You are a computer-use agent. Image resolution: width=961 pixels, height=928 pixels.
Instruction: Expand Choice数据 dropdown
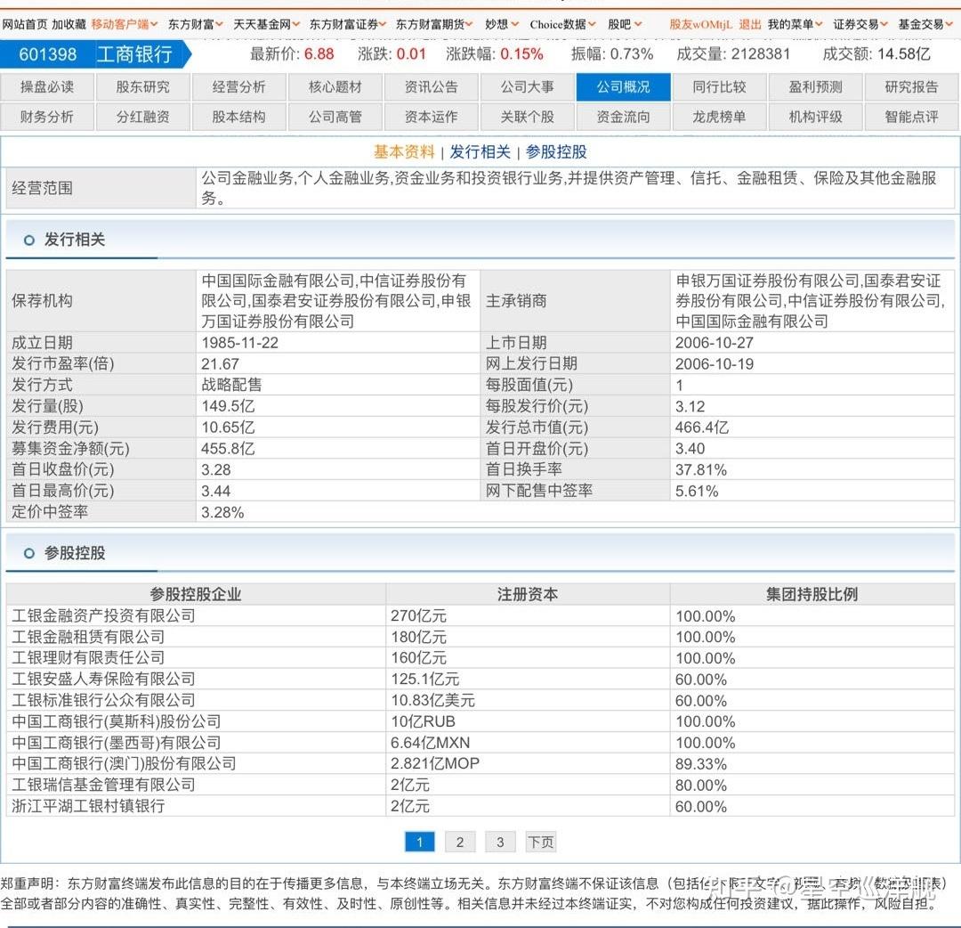(562, 25)
